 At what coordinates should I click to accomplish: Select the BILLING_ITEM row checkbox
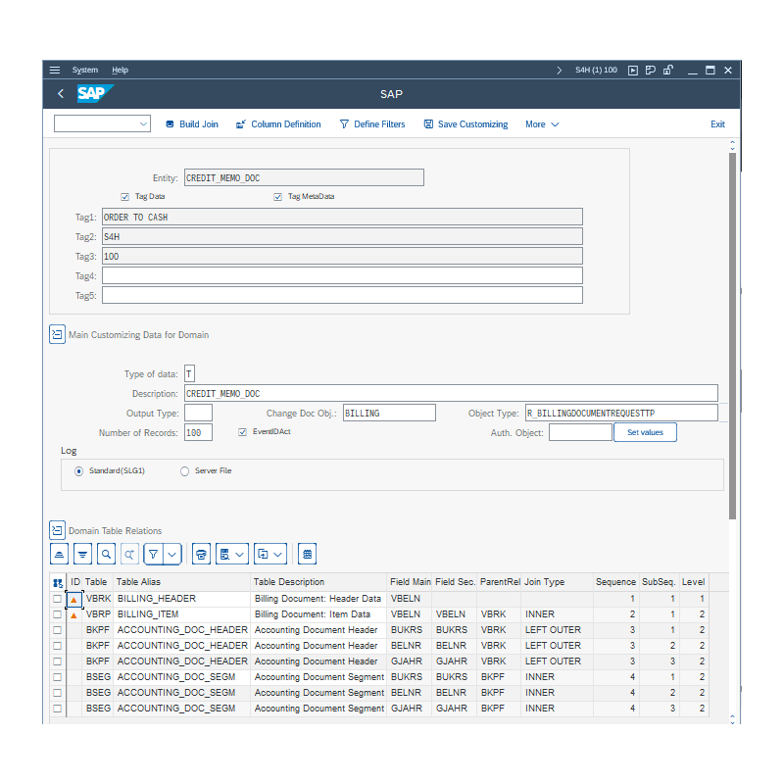pos(57,614)
